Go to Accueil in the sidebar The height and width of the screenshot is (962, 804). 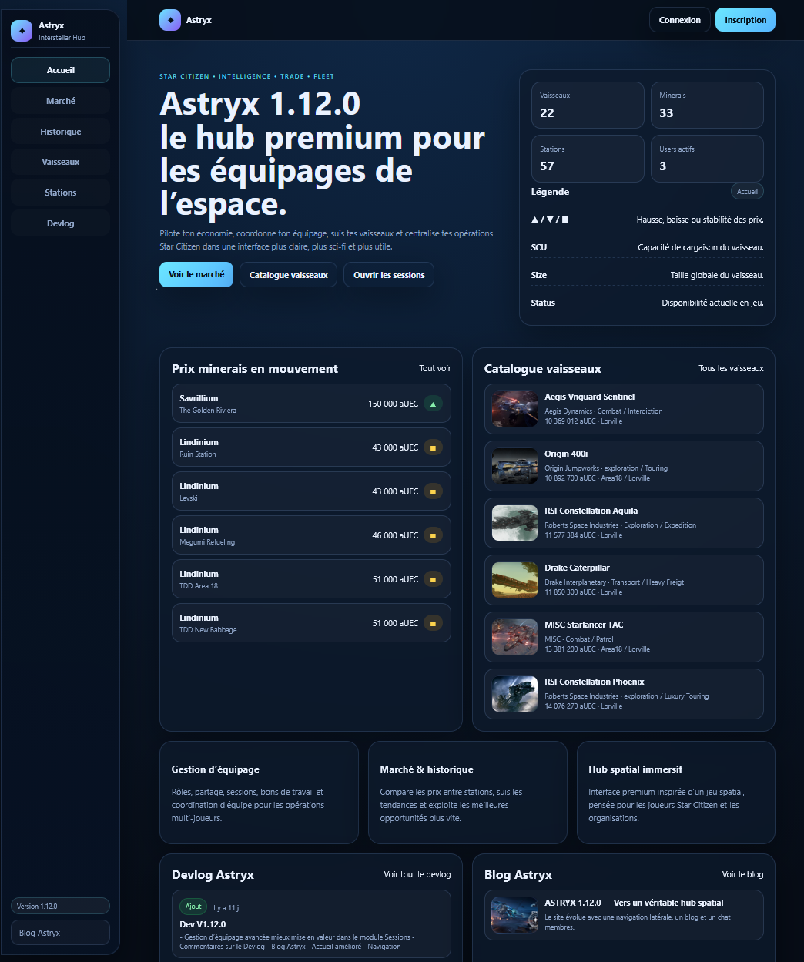[61, 70]
